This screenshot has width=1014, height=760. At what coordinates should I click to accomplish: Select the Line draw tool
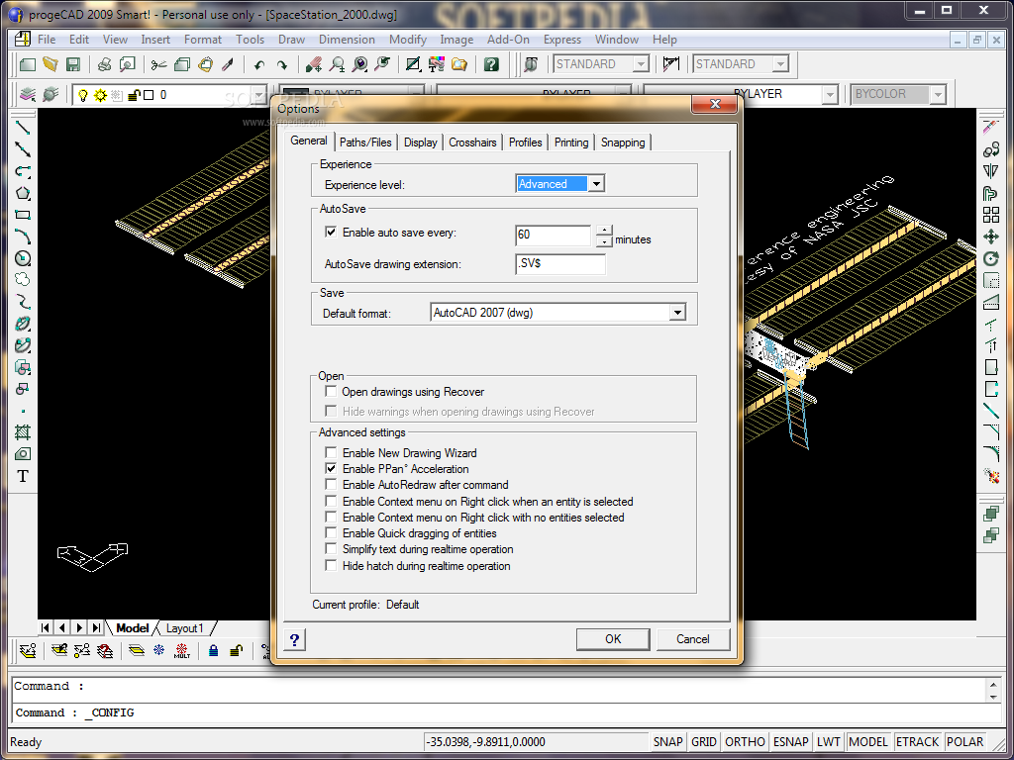click(23, 128)
